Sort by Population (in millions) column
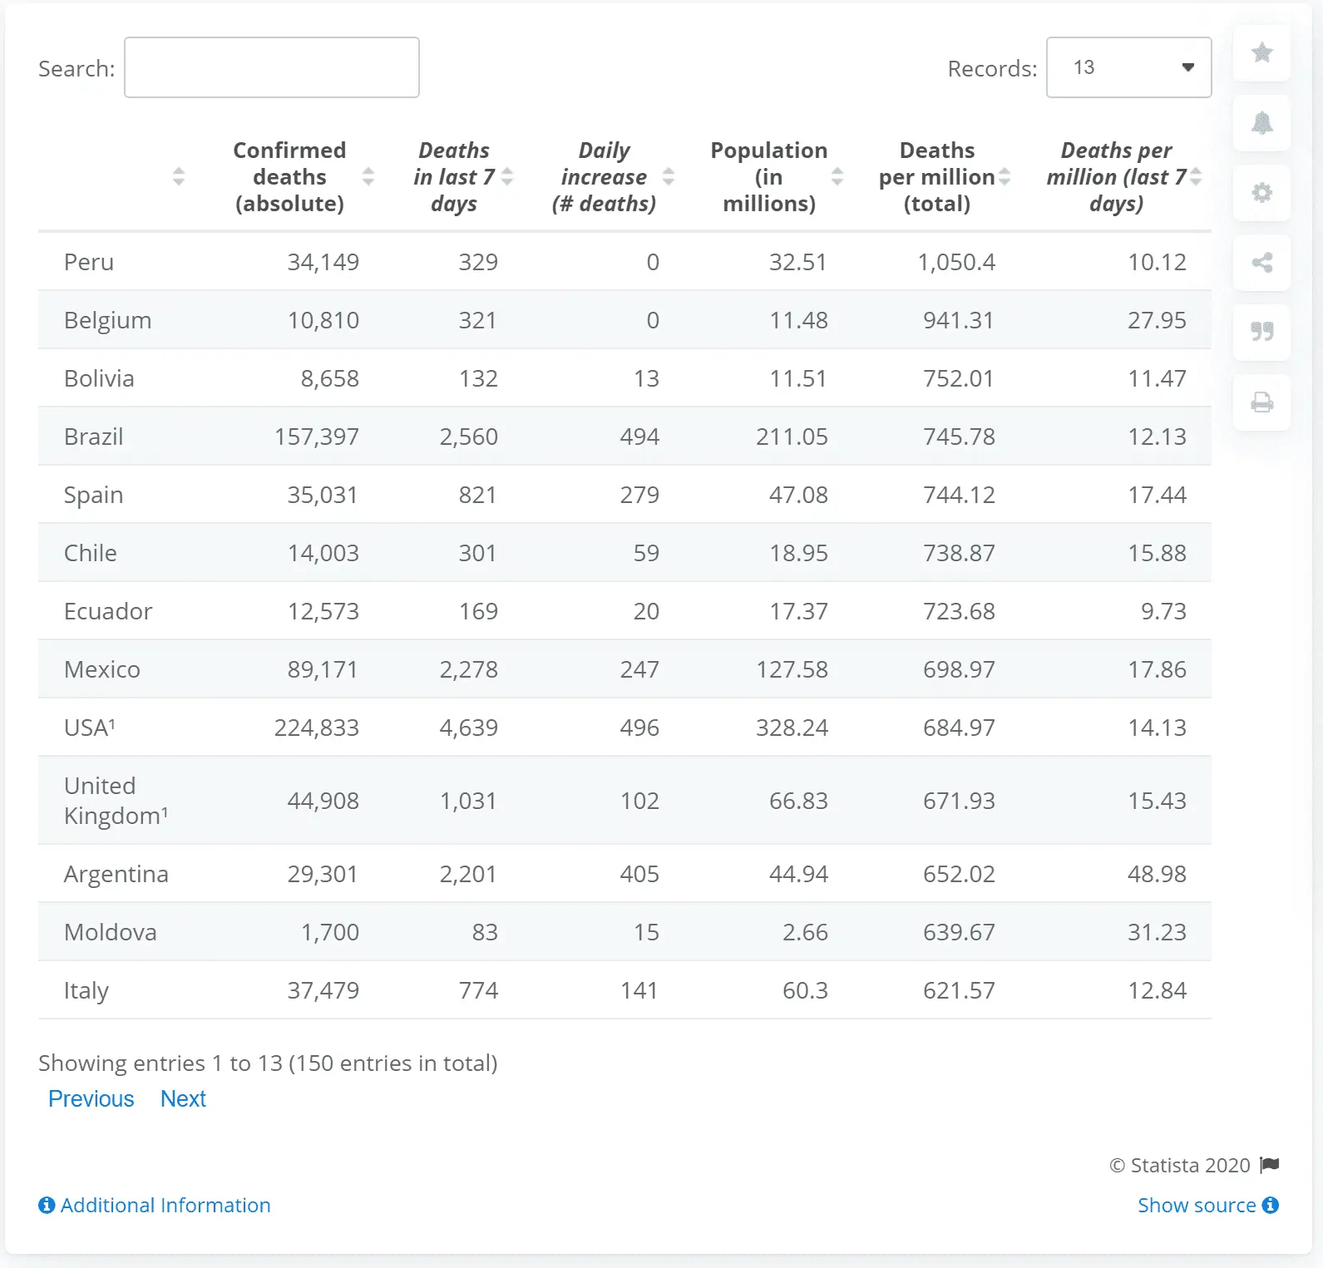 click(x=837, y=176)
